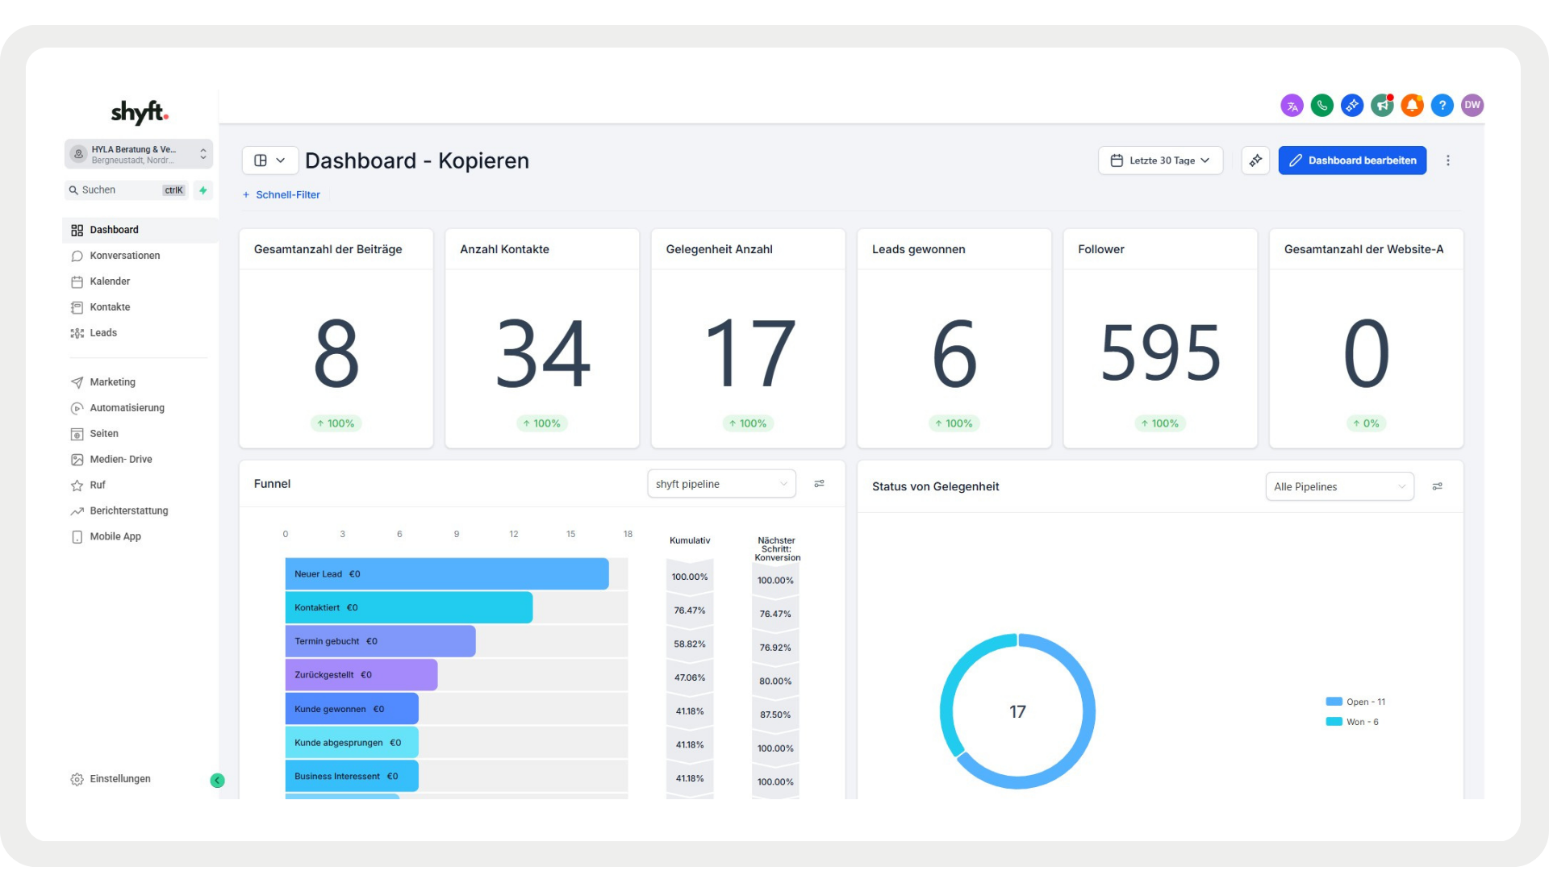Viewport: 1549px width, 871px height.
Task: Select Kontakte in the sidebar
Action: click(109, 306)
